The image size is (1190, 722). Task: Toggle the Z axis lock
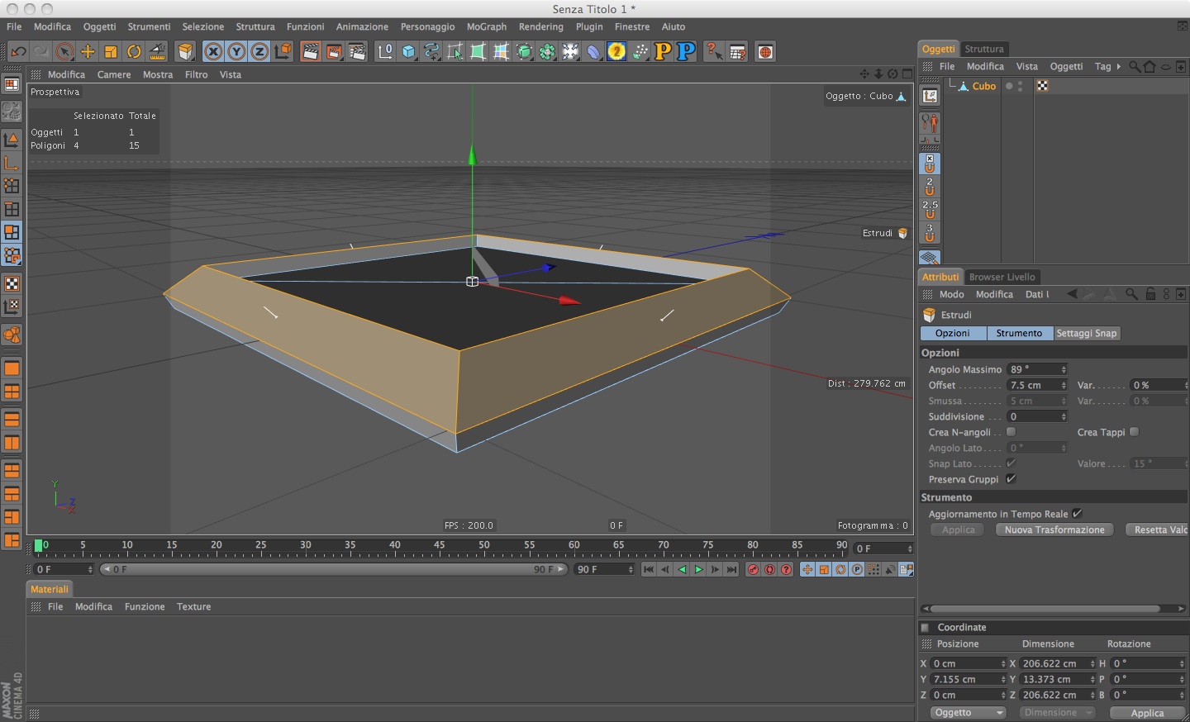pyautogui.click(x=259, y=52)
